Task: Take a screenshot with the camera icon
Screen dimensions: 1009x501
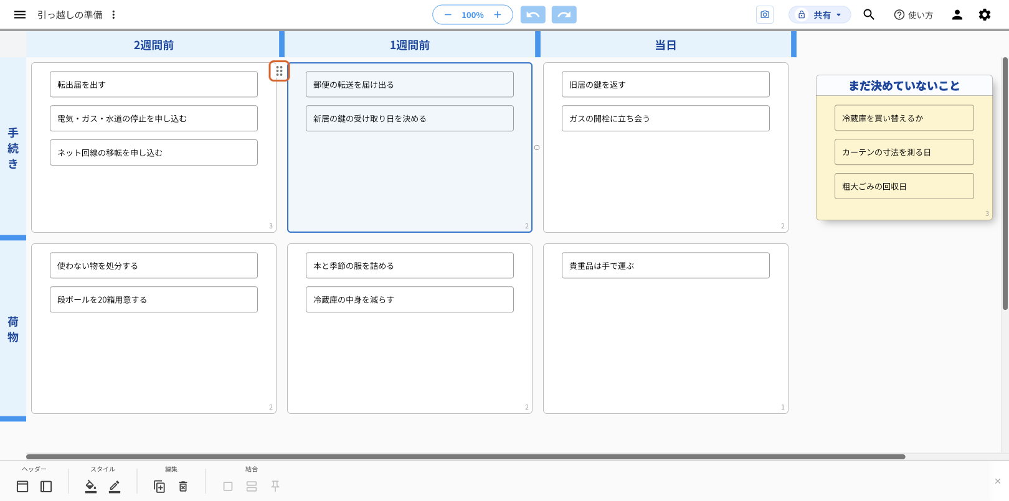Action: point(765,15)
